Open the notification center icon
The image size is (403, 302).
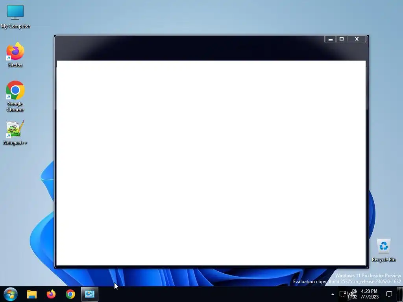pyautogui.click(x=389, y=294)
